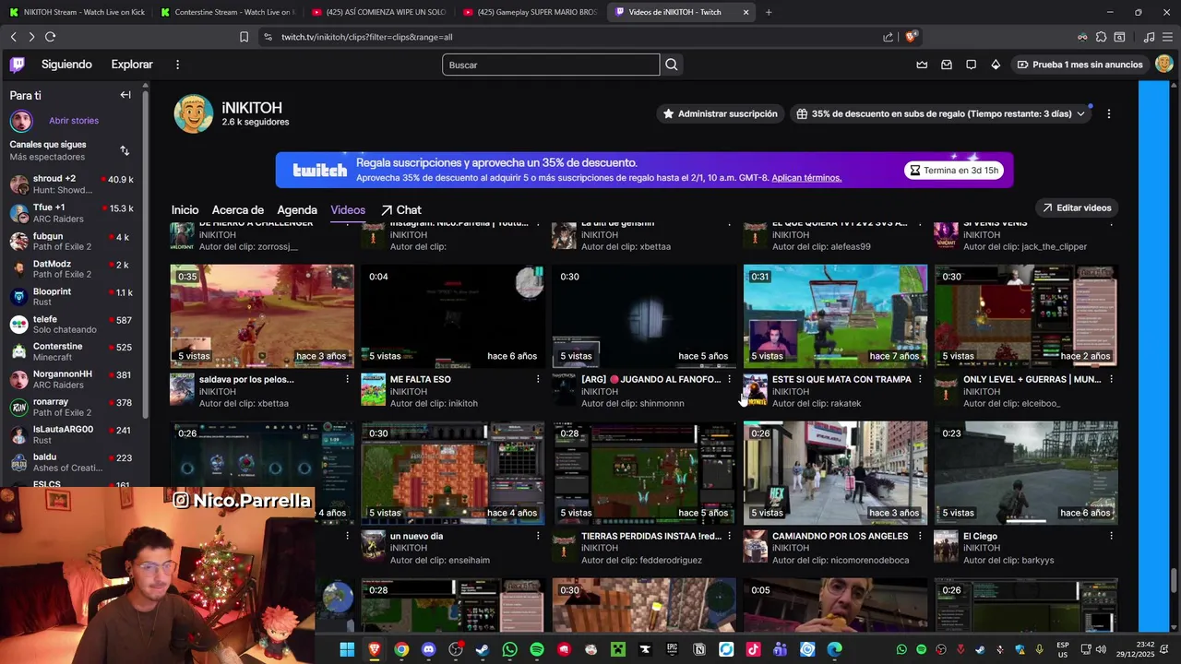Click the Bits diamond icon
Image resolution: width=1181 pixels, height=664 pixels.
(x=996, y=65)
